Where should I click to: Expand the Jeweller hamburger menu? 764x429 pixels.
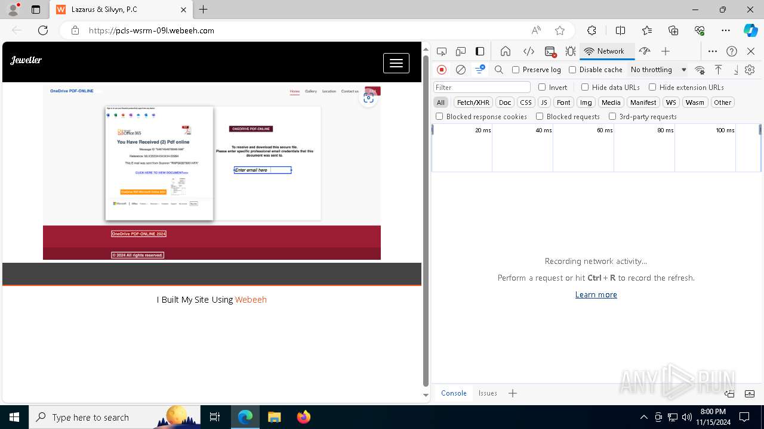(x=396, y=63)
